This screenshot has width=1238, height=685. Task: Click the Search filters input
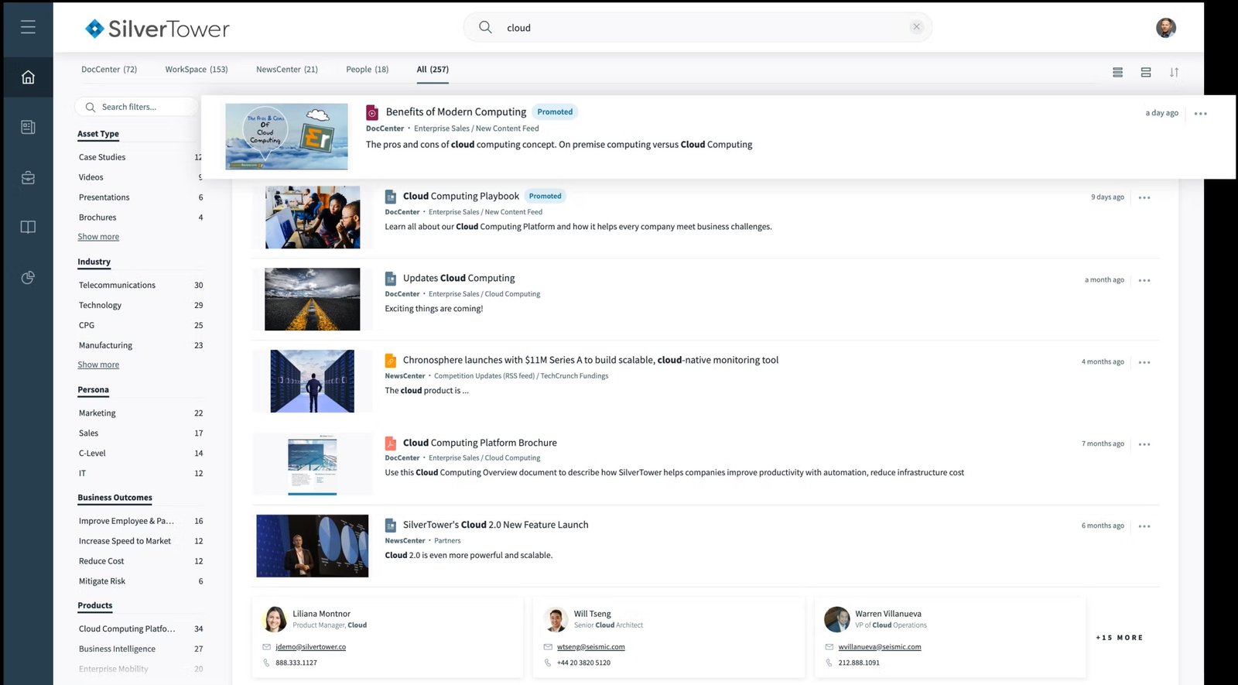[137, 107]
